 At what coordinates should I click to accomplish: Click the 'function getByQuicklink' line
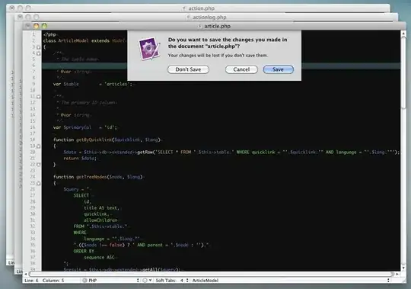pyautogui.click(x=107, y=140)
